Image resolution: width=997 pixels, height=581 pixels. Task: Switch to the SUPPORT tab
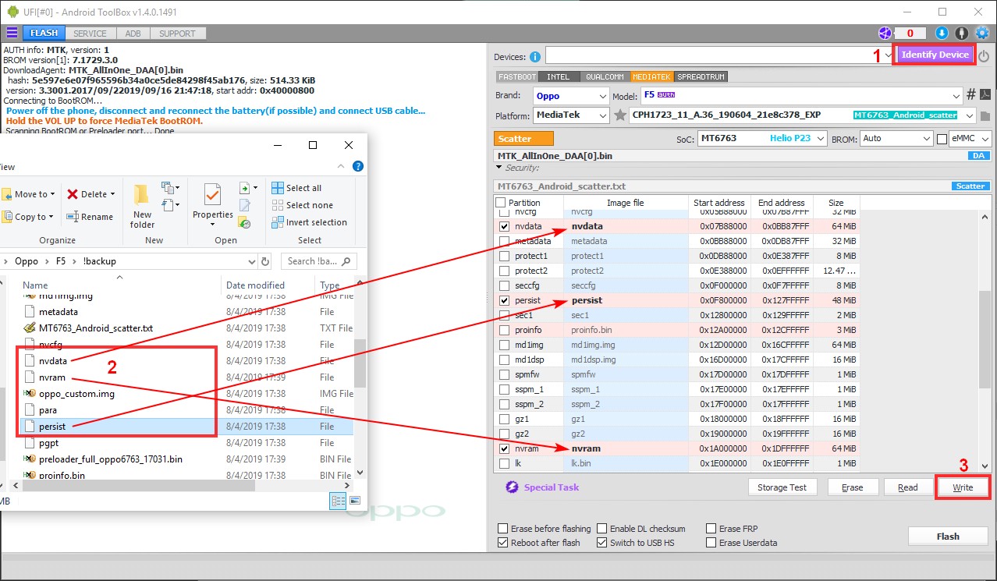tap(178, 34)
